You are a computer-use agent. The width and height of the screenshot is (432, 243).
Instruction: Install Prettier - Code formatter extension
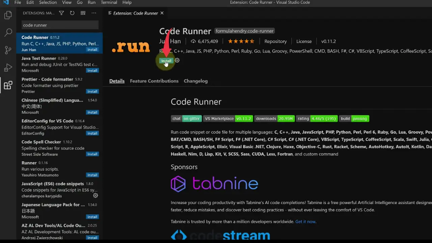pos(92,91)
